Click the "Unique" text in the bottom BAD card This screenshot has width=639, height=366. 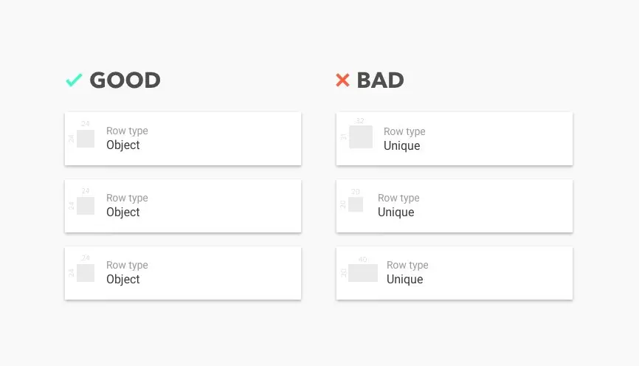[x=405, y=280]
